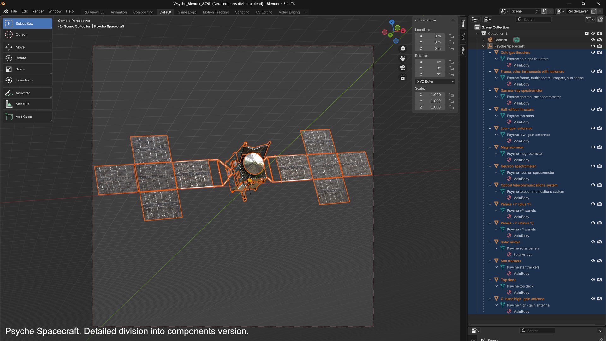Image resolution: width=606 pixels, height=341 pixels.
Task: Toggle the lock camera to view icon
Action: 402,77
